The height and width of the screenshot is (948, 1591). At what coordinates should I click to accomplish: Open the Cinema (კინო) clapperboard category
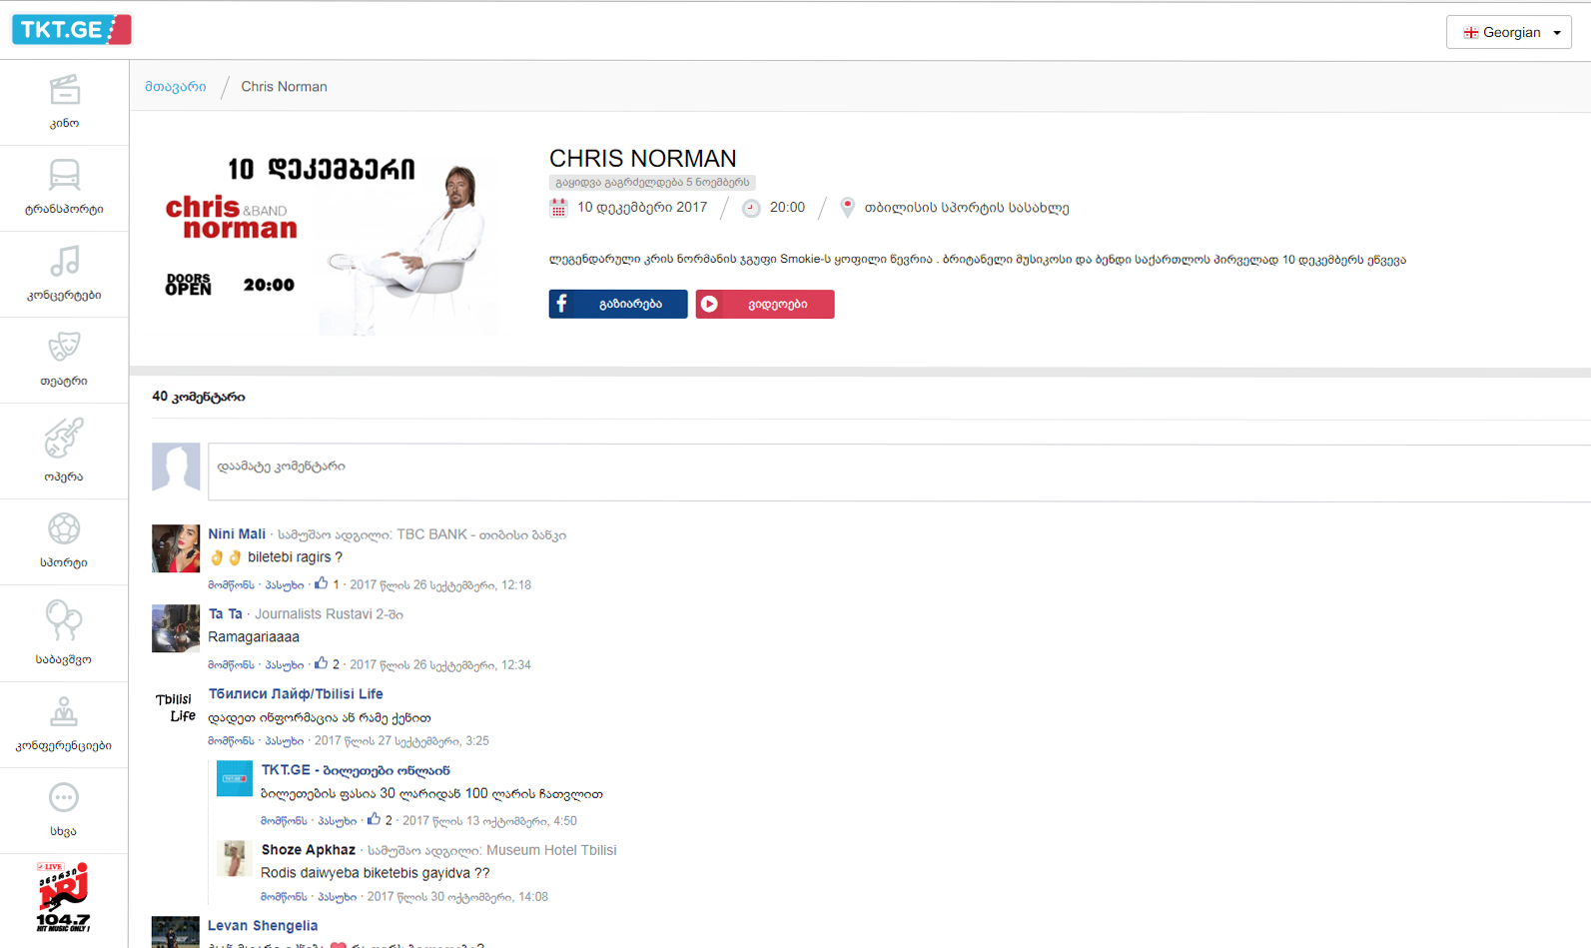point(64,103)
